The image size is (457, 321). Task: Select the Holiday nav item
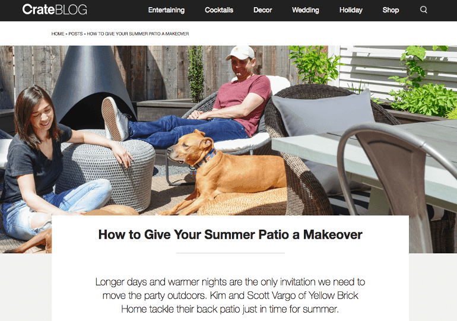click(x=351, y=10)
